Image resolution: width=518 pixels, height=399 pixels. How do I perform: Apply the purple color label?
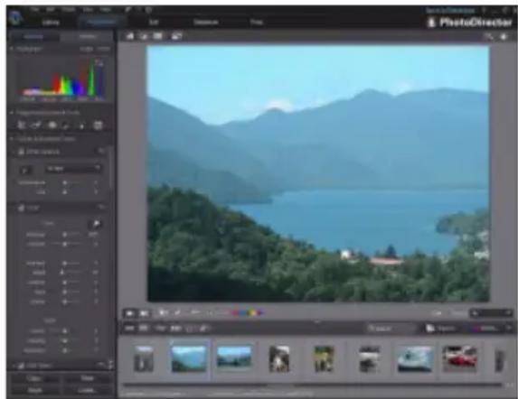(260, 312)
